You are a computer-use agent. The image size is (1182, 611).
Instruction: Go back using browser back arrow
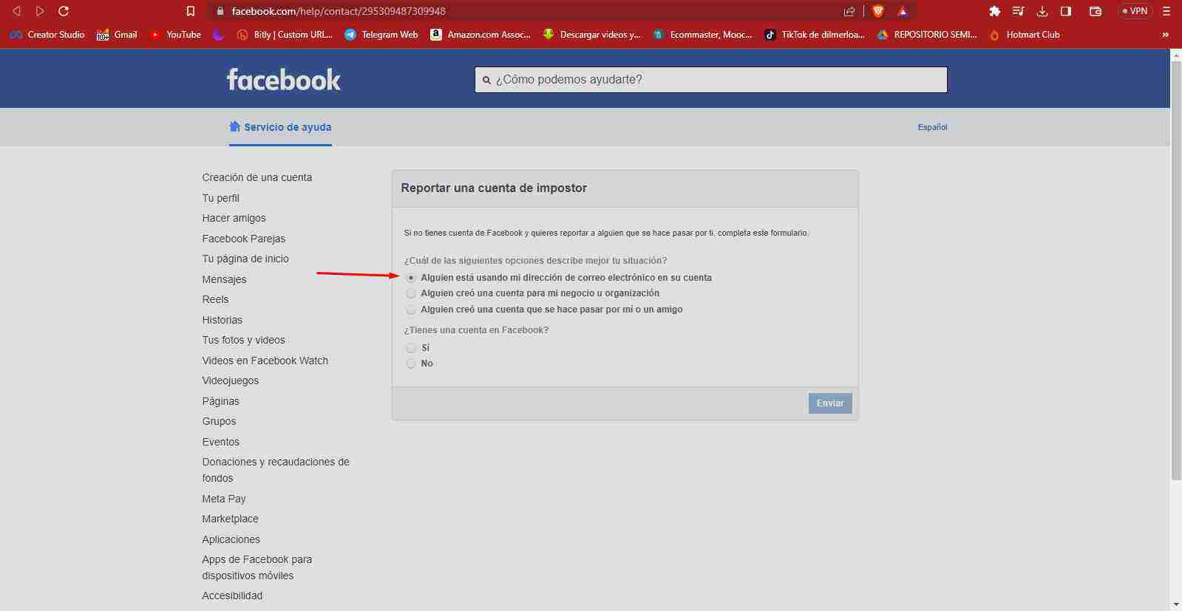pos(16,11)
